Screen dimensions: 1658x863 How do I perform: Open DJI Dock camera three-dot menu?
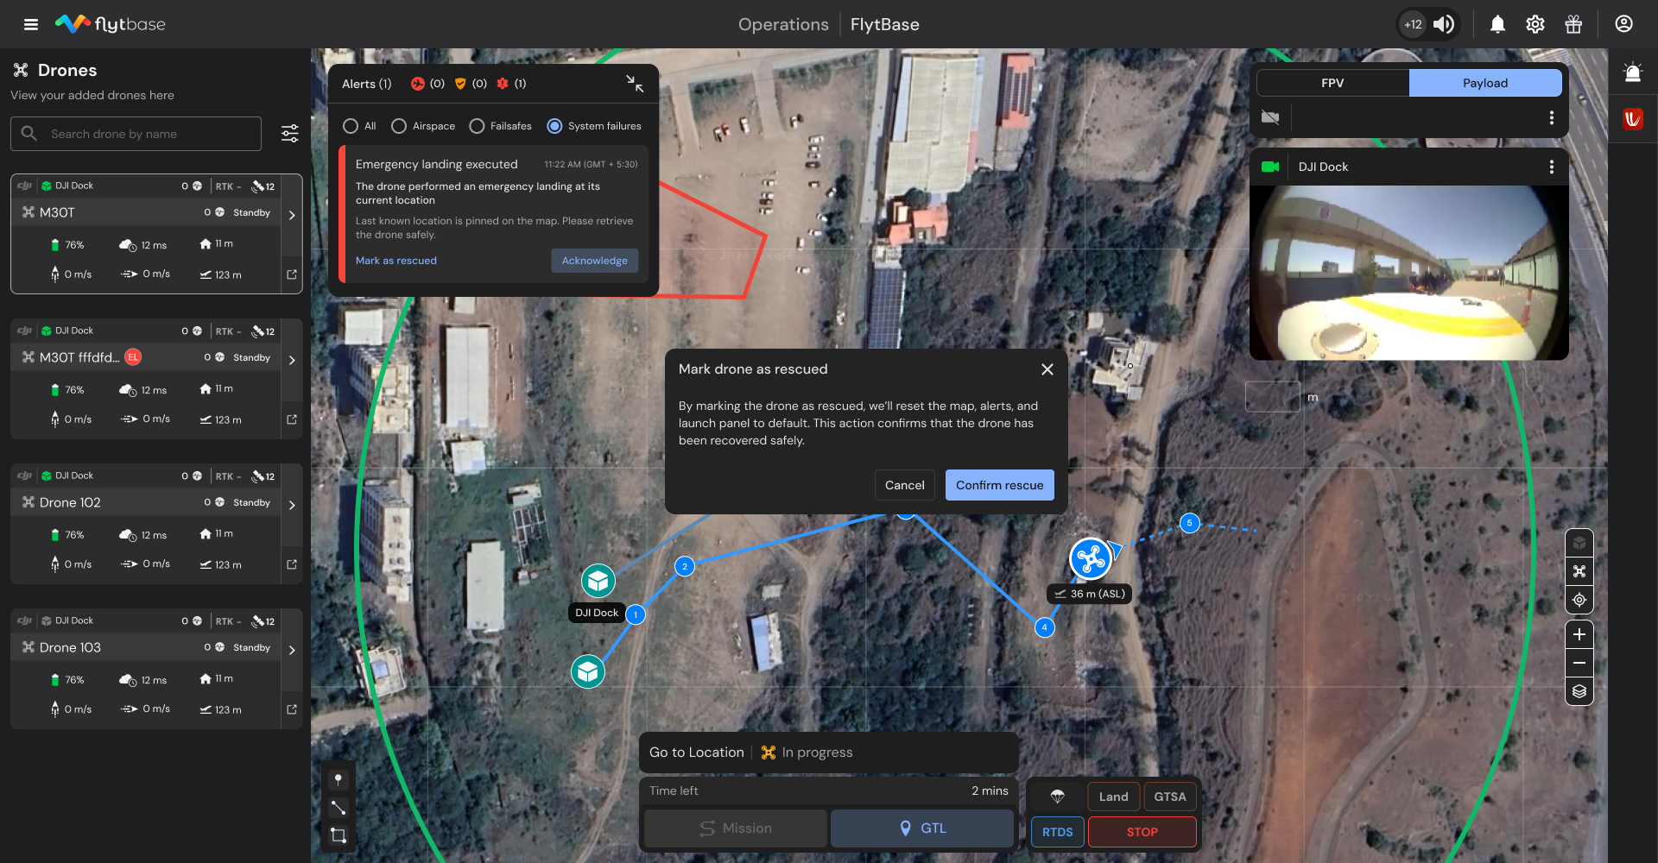pyautogui.click(x=1552, y=167)
